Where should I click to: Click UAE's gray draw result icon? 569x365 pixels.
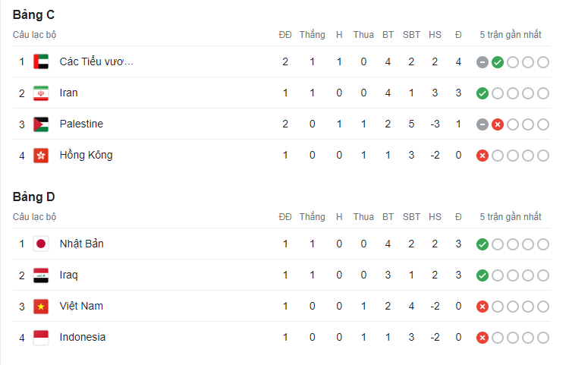483,62
